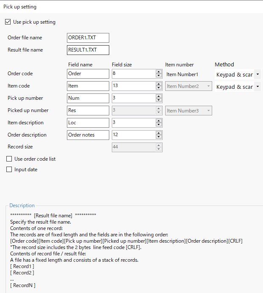Screen dimensions: 263x293
Task: Open the Item Number2 dropdown
Action: pyautogui.click(x=188, y=86)
